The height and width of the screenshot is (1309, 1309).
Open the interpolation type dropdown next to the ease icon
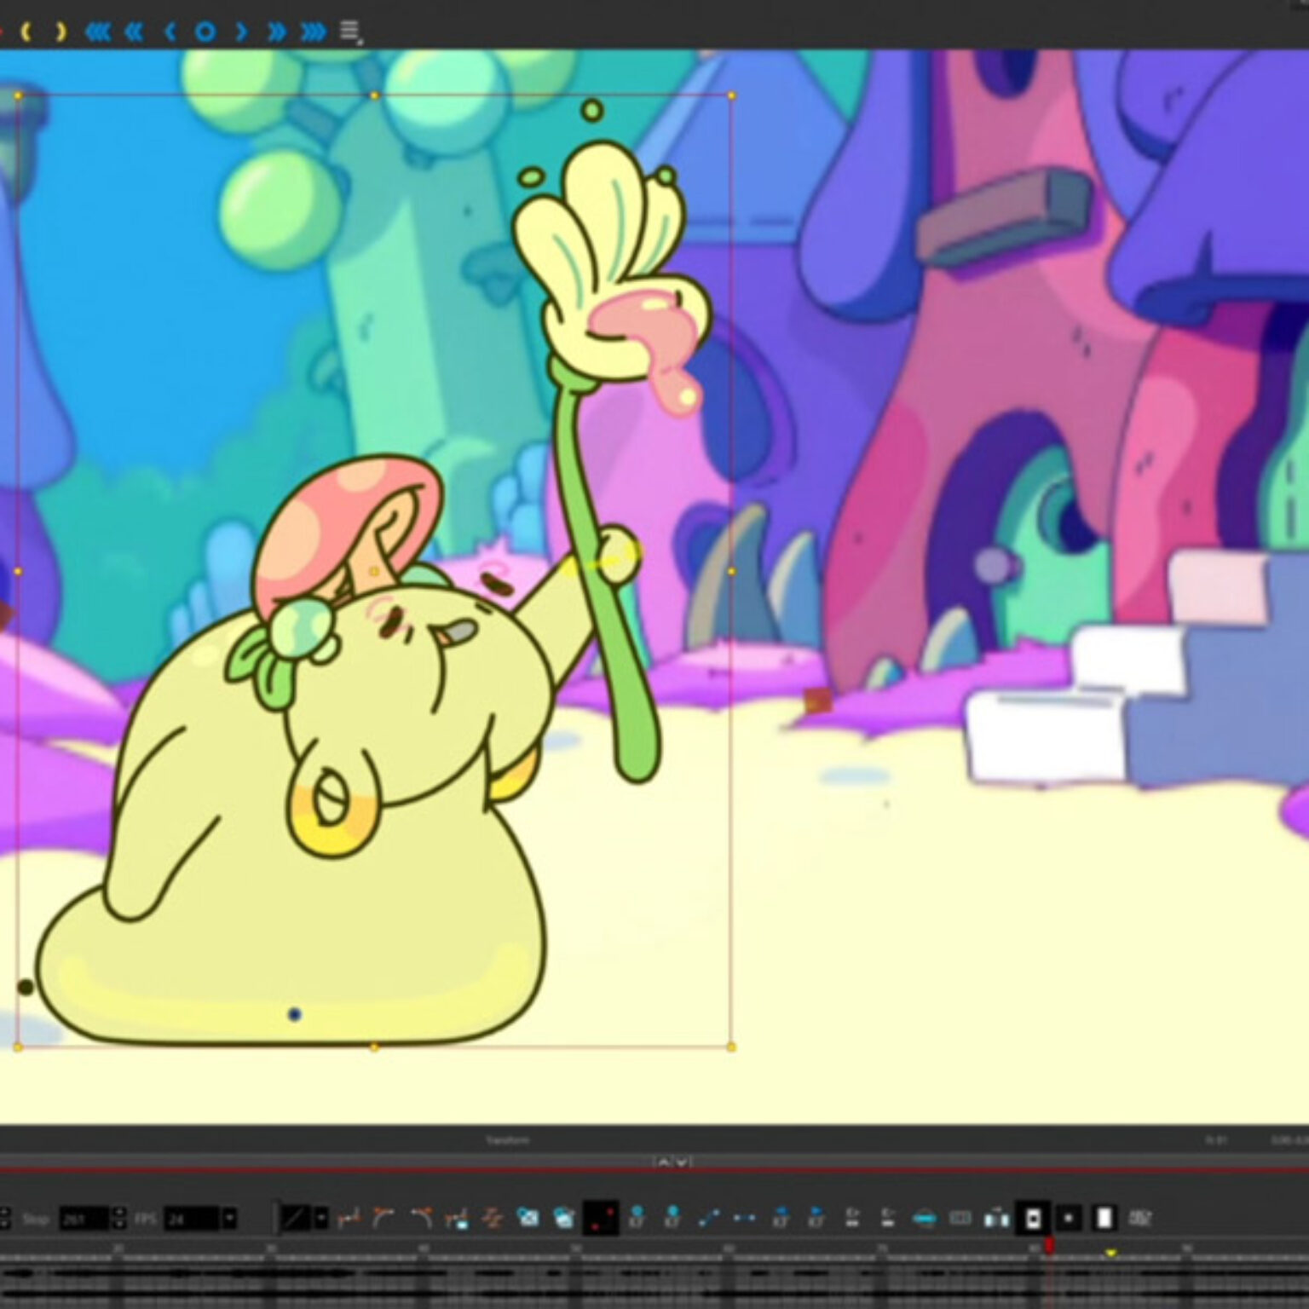(x=321, y=1217)
